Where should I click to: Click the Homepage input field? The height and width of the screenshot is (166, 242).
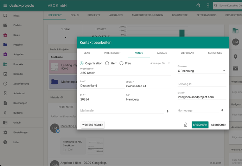198,110
